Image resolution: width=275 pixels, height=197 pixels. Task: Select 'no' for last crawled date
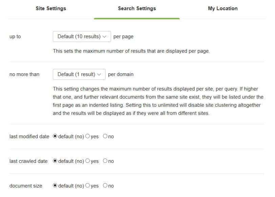click(105, 161)
